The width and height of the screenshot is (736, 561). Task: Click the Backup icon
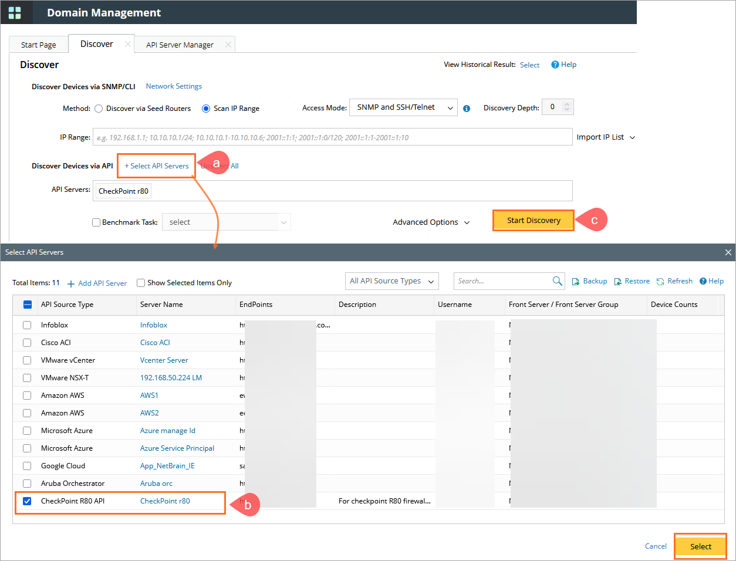coord(576,282)
